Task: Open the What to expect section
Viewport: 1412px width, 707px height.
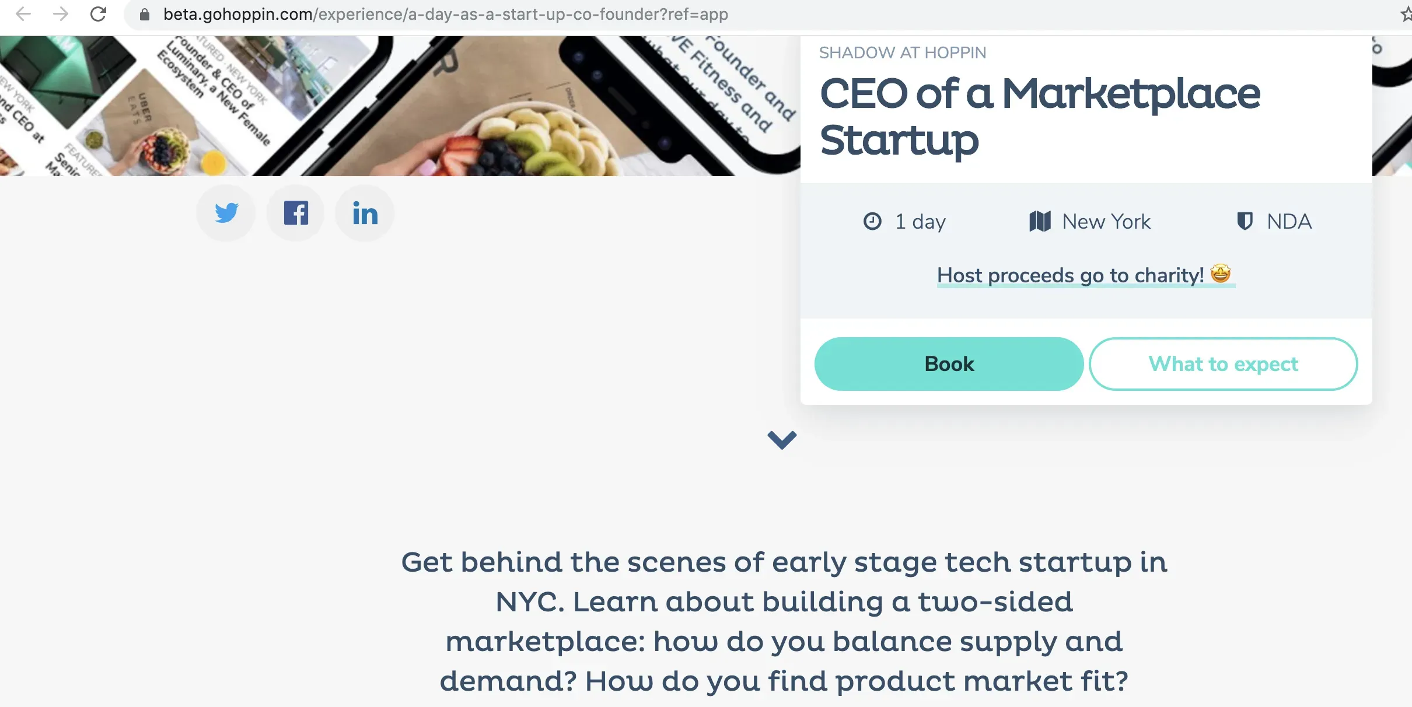Action: pyautogui.click(x=1223, y=364)
